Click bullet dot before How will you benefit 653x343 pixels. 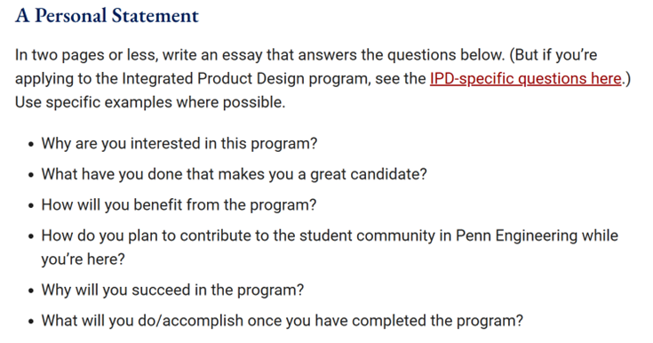click(x=31, y=206)
